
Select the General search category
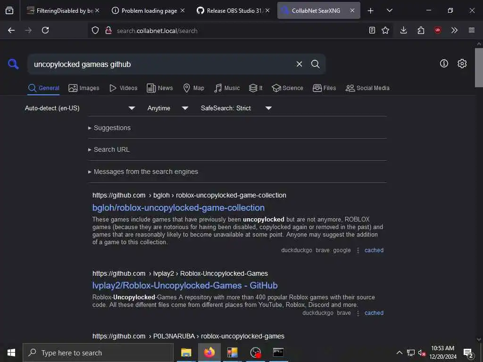[x=43, y=88]
